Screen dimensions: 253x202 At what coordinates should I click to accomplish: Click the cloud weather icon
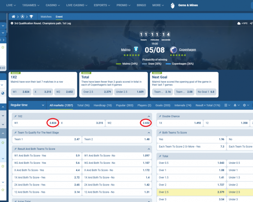pyautogui.click(x=239, y=24)
